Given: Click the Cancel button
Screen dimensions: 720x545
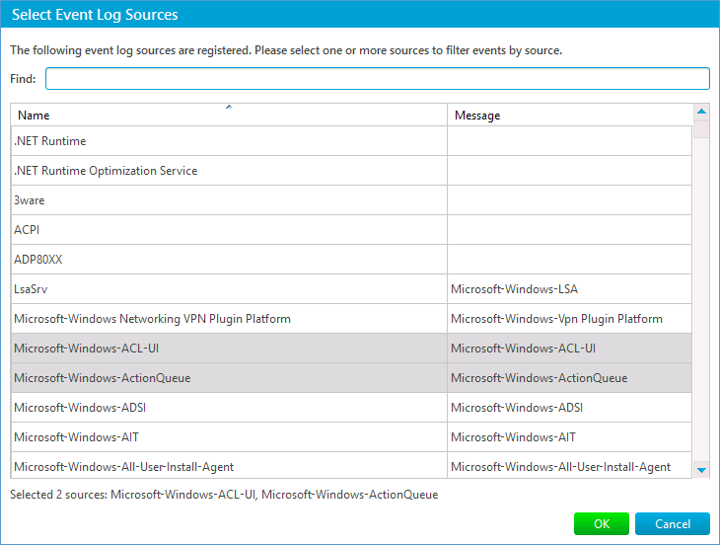Looking at the screenshot, I should [672, 524].
